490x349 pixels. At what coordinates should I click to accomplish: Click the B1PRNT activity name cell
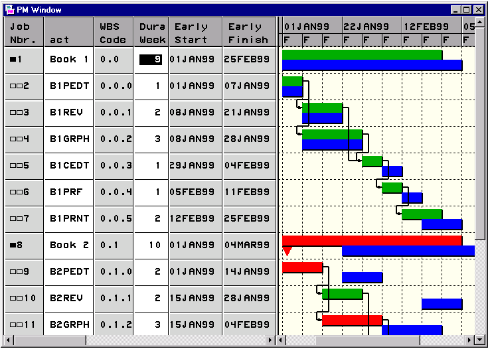pyautogui.click(x=69, y=219)
